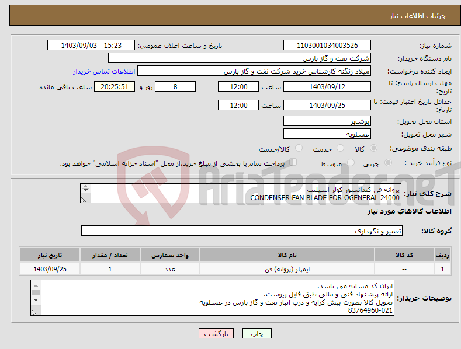
Task: Click the need number field 1103001034003526
Action: [327, 46]
